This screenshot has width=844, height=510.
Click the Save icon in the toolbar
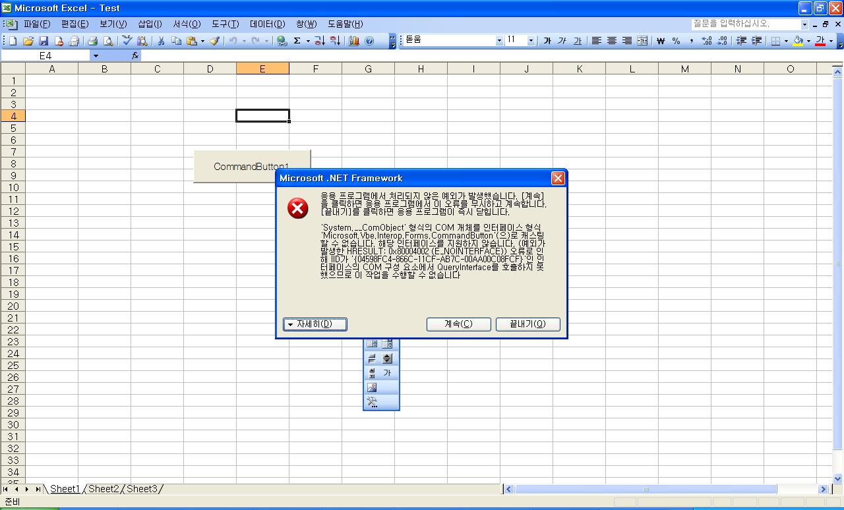[44, 41]
